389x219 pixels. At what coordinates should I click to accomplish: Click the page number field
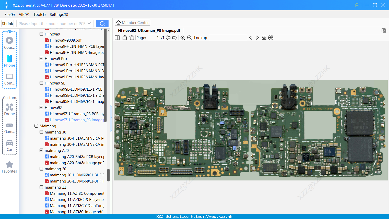[154, 38]
